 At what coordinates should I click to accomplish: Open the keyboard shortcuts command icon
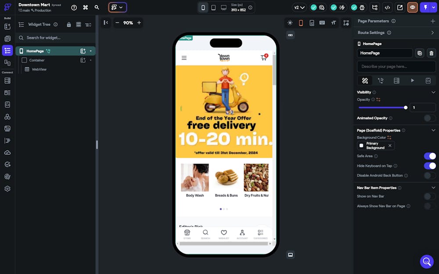click(86, 7)
